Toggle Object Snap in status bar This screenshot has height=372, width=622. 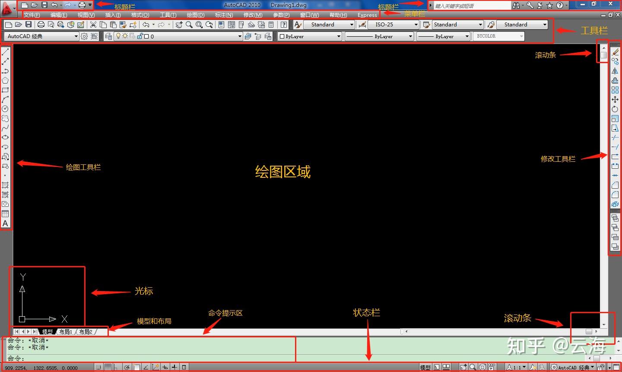[x=136, y=367]
